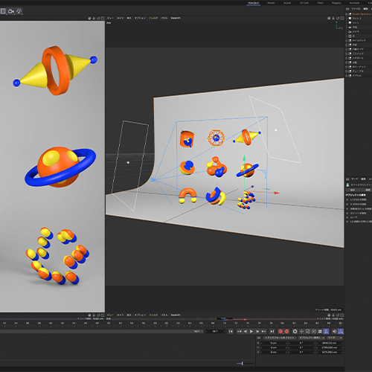Open the Redshift menu in perspective viewport
Viewport: 372px width, 372px height.
[x=176, y=18]
